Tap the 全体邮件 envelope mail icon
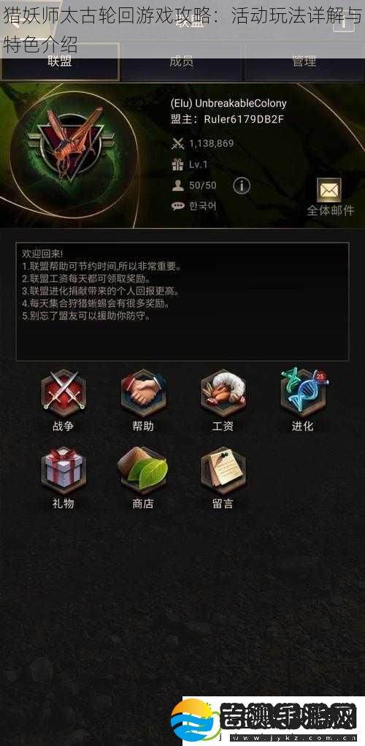 330,191
